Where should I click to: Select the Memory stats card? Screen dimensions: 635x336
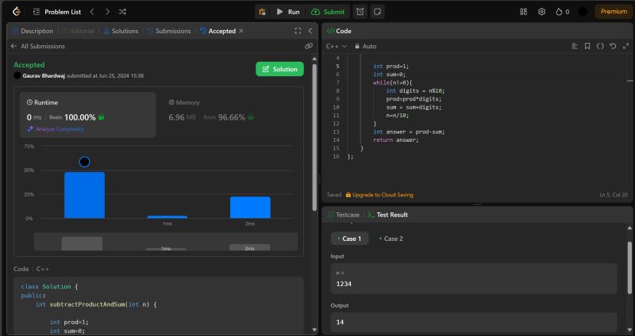click(230, 115)
